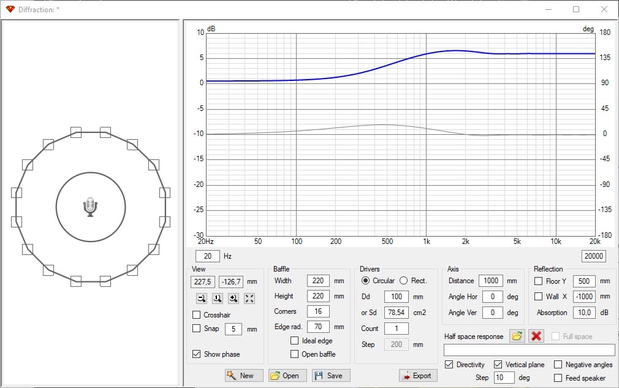The width and height of the screenshot is (619, 388).
Task: Click the Absorption dB field
Action: point(584,313)
